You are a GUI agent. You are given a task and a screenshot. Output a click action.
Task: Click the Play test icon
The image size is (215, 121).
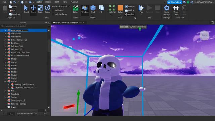(x=141, y=8)
